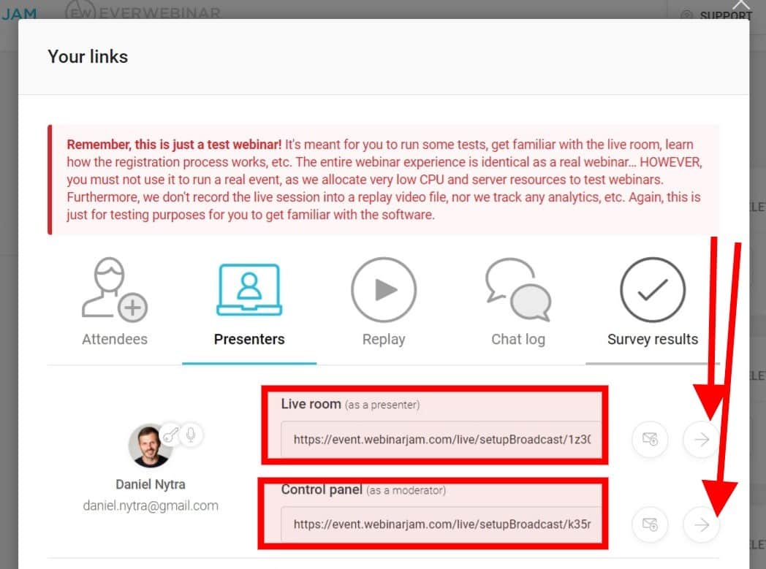Click the EverWebinar logo behind the dialog
This screenshot has height=569, width=766.
[143, 11]
